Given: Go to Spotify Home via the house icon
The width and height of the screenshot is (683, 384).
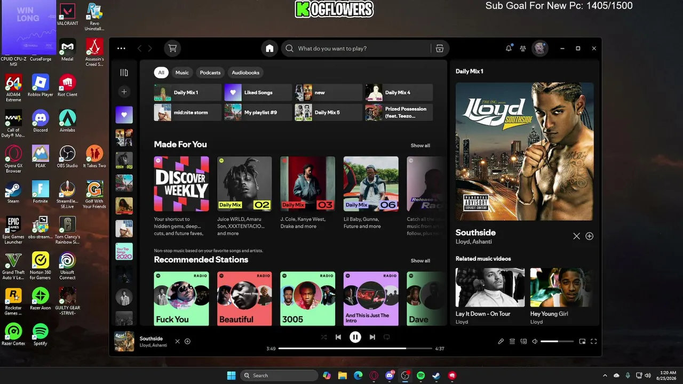Looking at the screenshot, I should pos(269,49).
